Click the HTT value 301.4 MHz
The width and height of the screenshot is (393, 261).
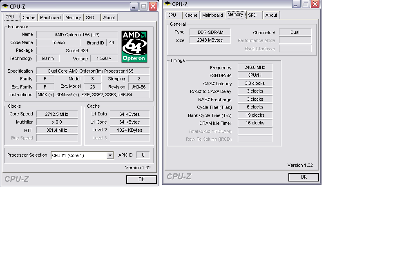pyautogui.click(x=57, y=130)
